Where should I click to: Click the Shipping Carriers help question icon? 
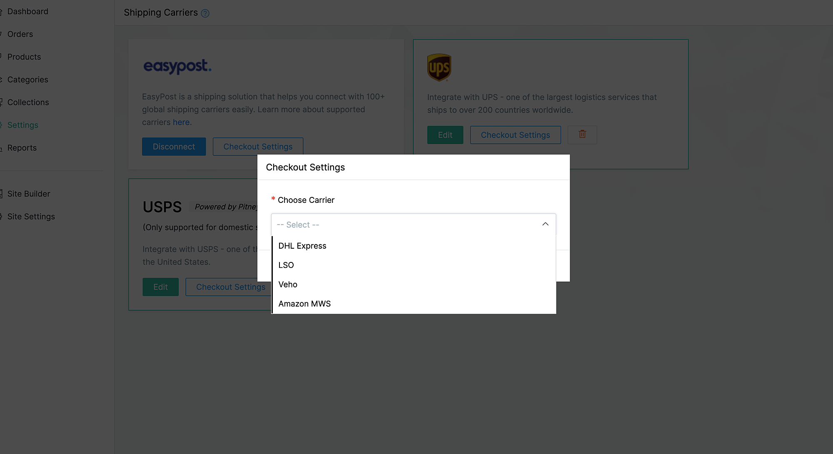coord(205,13)
